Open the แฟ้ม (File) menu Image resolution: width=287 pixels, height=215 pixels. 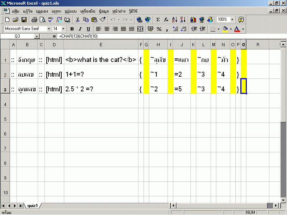point(15,11)
